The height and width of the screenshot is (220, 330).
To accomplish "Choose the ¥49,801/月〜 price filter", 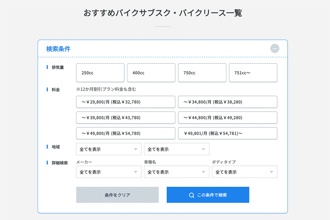I will (x=228, y=133).
